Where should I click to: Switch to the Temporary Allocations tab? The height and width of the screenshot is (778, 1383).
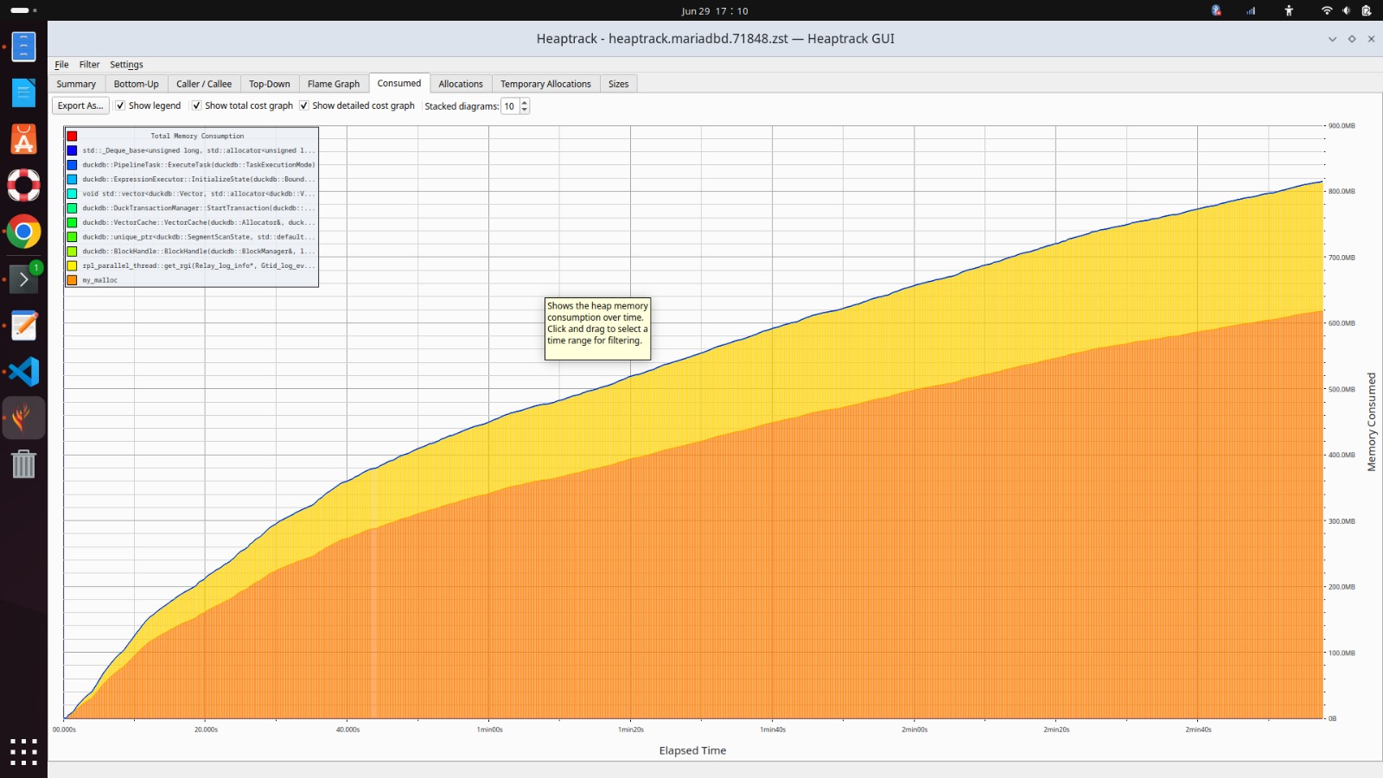coord(545,84)
